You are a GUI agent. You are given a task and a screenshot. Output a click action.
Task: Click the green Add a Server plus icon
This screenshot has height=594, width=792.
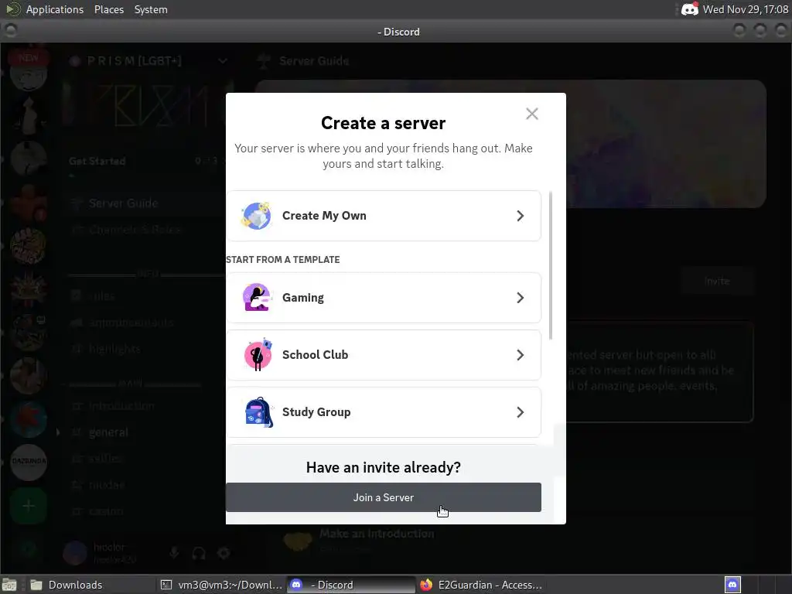29,505
